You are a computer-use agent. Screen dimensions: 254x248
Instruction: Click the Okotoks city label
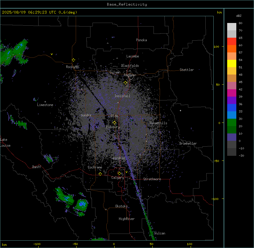121,206
